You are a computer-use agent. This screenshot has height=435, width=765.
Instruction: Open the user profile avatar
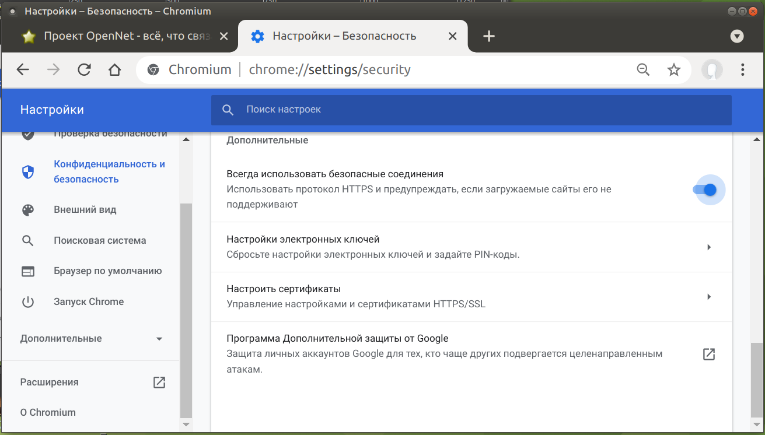tap(712, 70)
